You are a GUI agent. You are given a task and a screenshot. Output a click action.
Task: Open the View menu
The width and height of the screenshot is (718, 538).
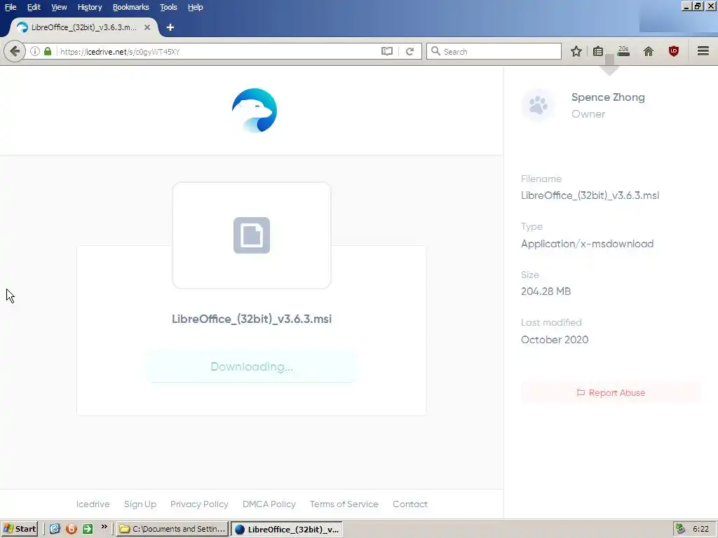coord(59,7)
